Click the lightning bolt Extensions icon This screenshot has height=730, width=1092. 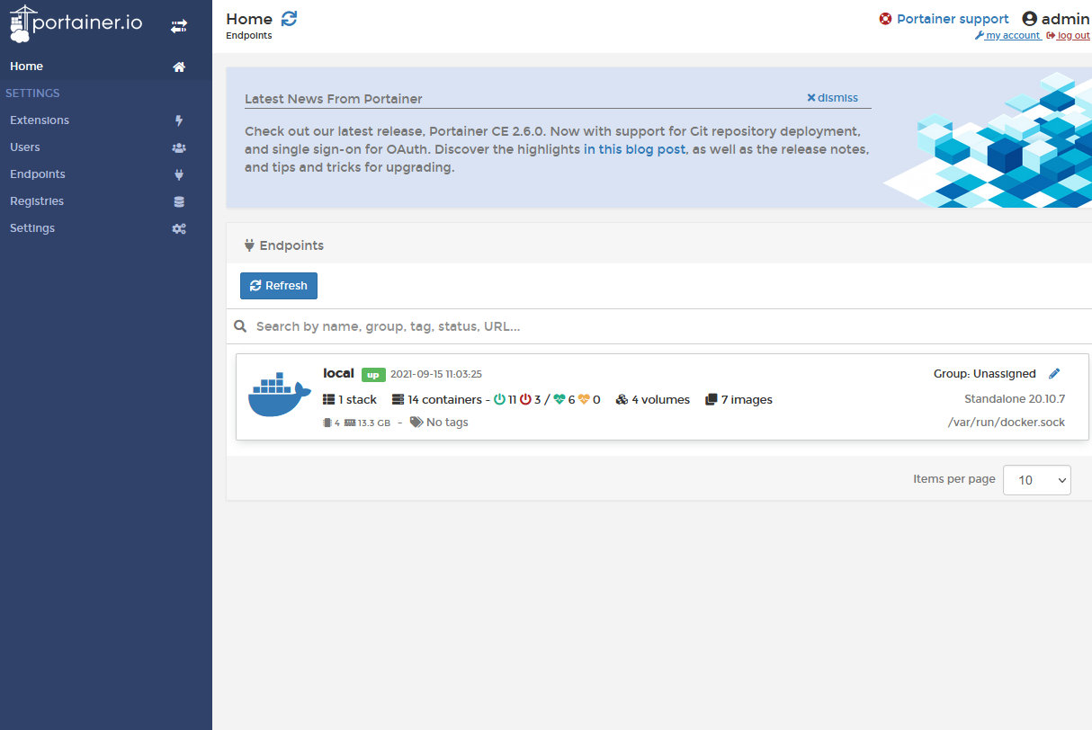[x=179, y=120]
